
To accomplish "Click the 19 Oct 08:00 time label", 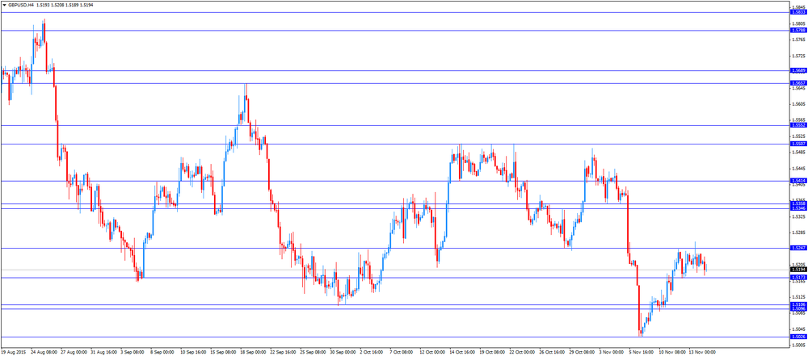I will (491, 353).
